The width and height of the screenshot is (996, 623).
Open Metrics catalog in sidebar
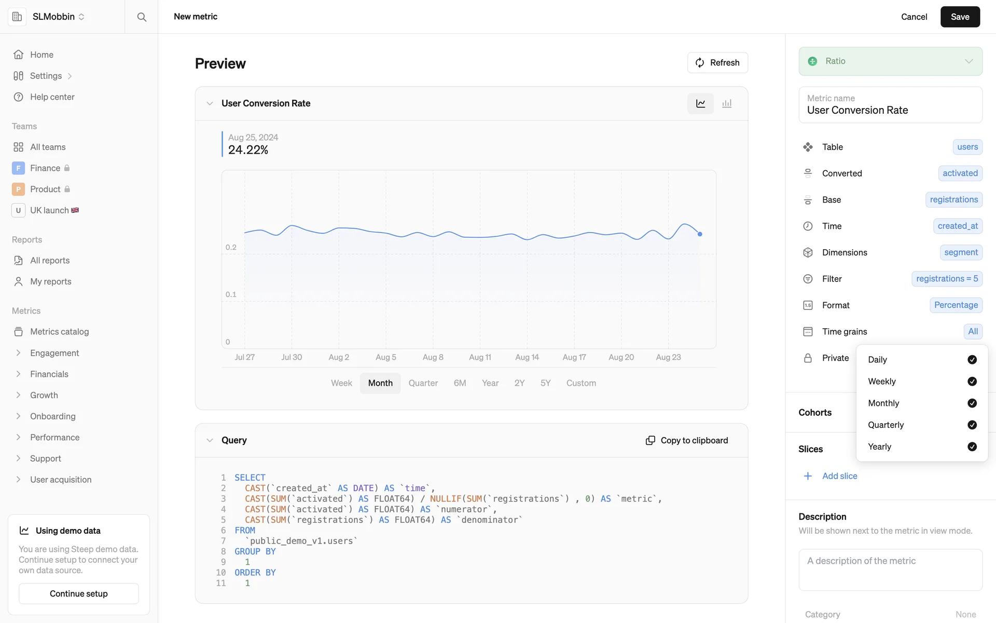[x=59, y=332]
